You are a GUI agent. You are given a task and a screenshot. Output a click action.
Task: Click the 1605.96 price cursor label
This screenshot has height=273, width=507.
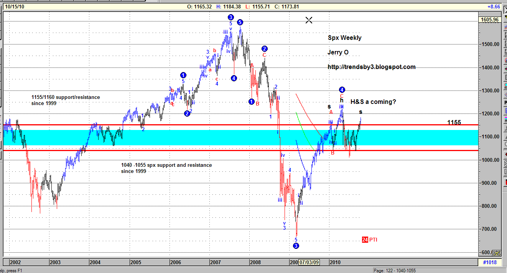(x=491, y=20)
